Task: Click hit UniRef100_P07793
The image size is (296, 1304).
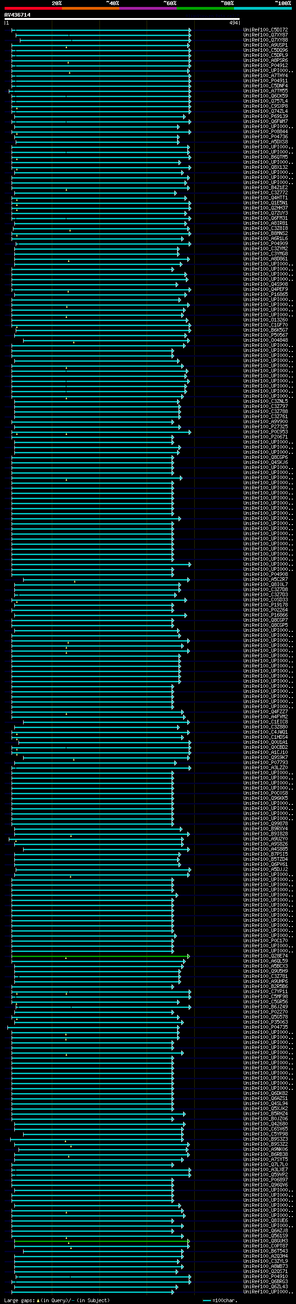Action: click(265, 762)
